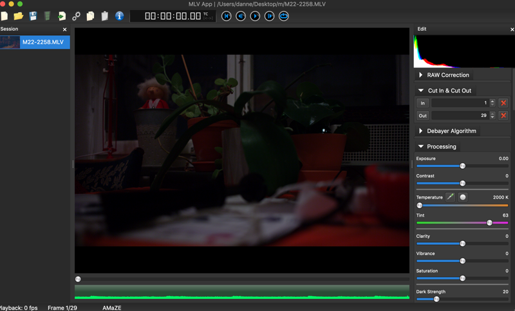Click the Contrast slider handle
The width and height of the screenshot is (515, 311).
(x=462, y=183)
